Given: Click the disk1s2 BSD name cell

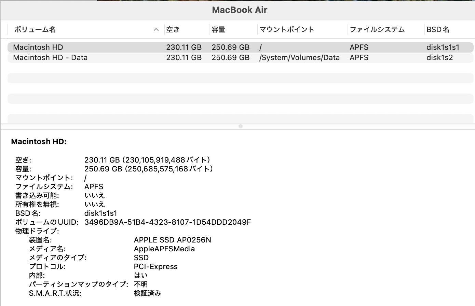Looking at the screenshot, I should point(439,58).
